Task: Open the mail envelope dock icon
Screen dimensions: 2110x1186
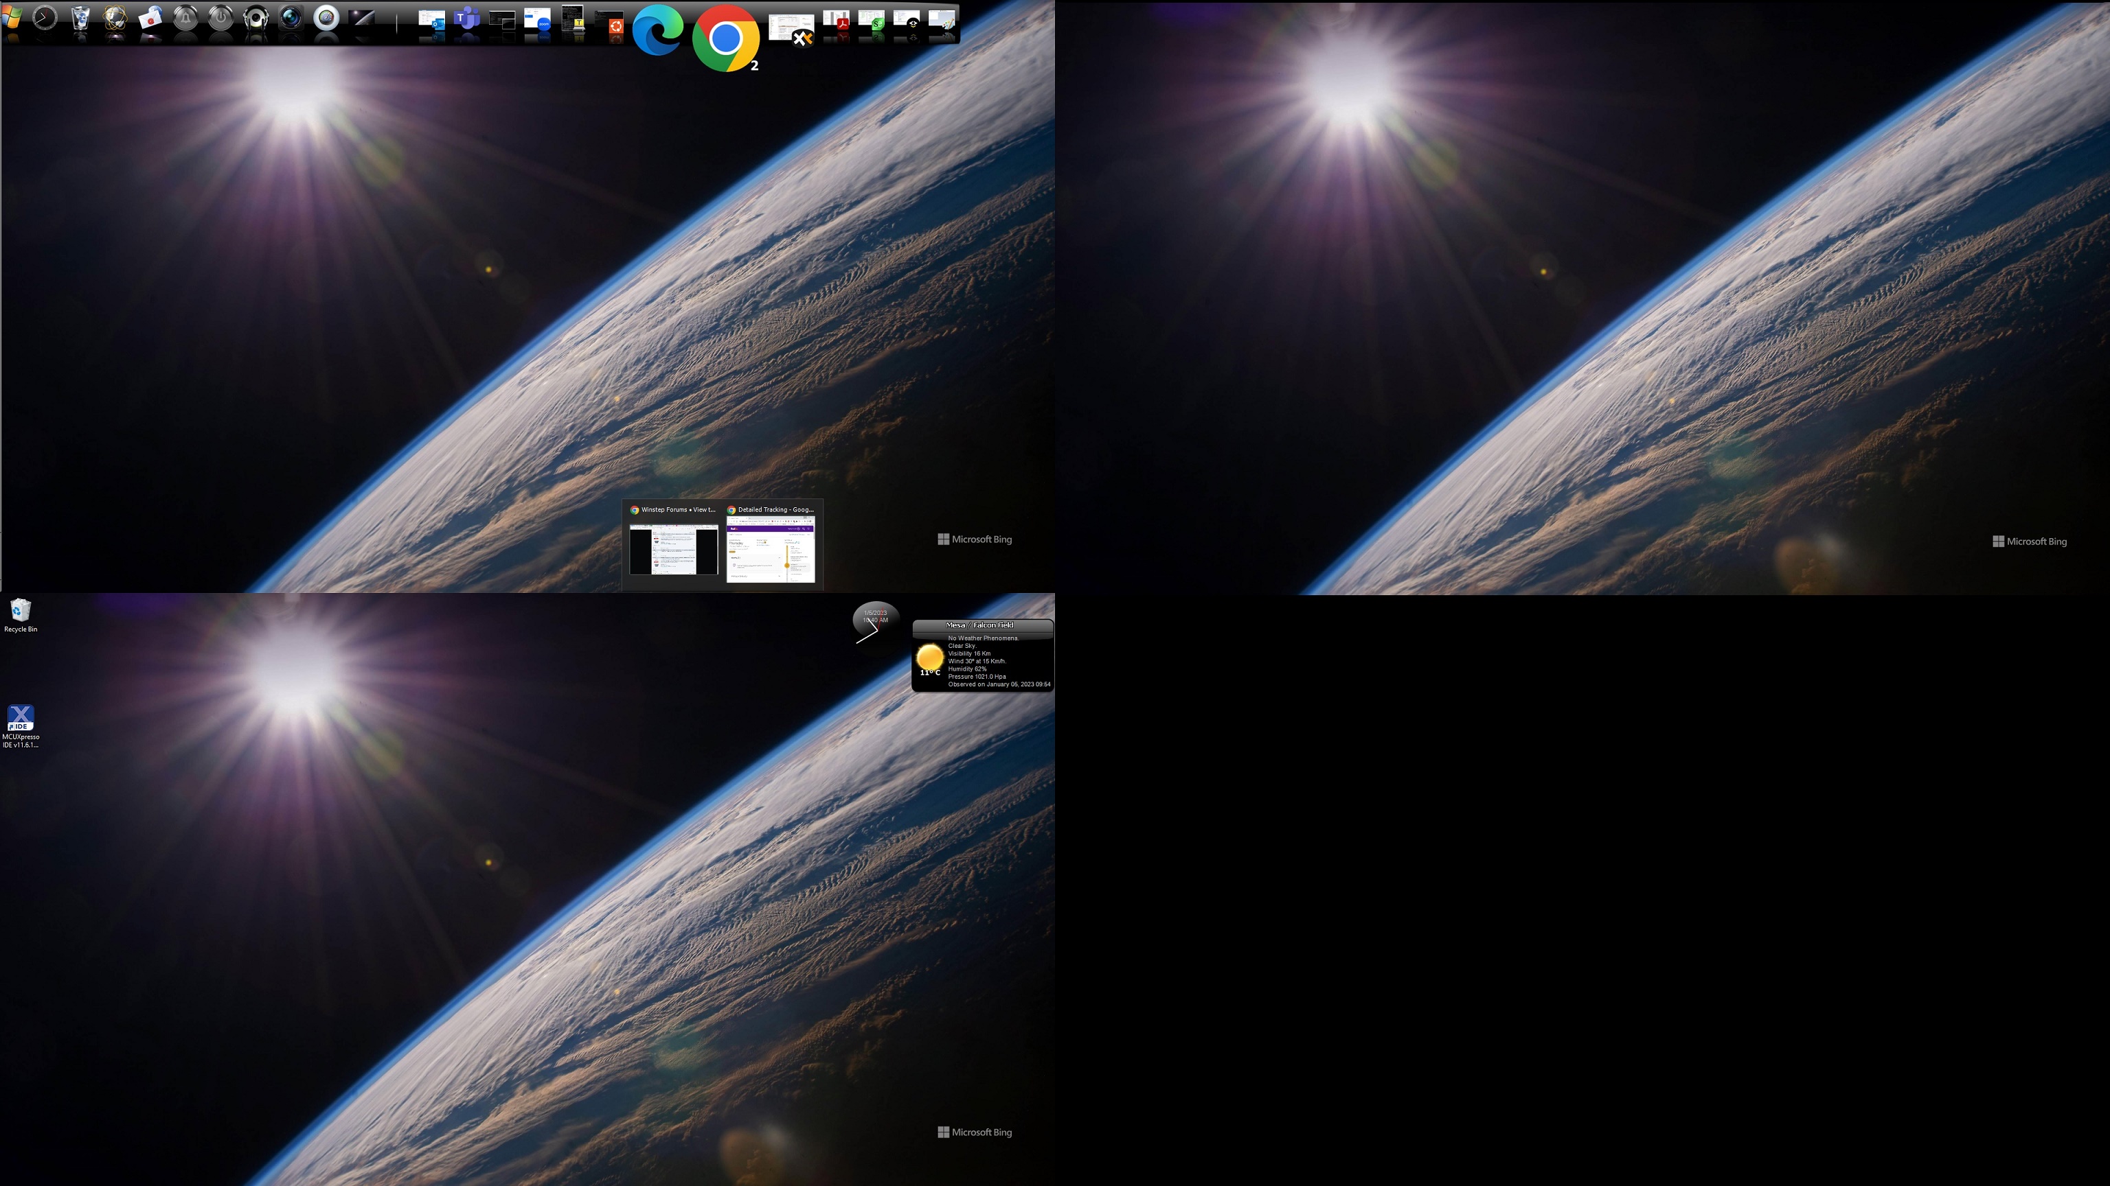Action: 150,18
